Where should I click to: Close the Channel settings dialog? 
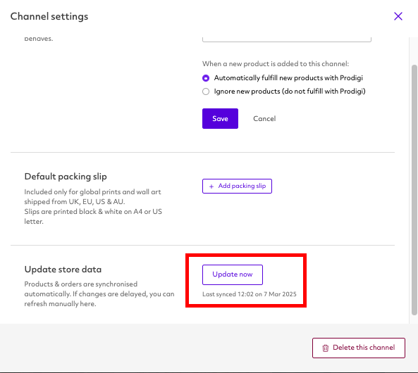point(398,16)
